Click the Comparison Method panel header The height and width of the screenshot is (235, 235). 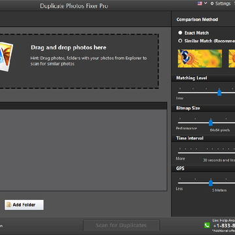click(x=197, y=20)
